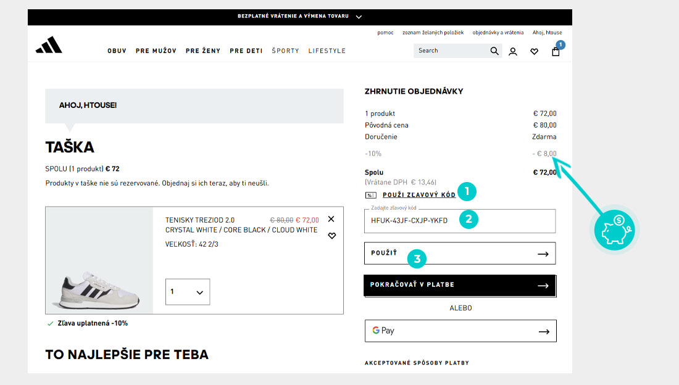
Task: Click the ZHRNUTIE OBJEDNÁVKY heading
Action: coord(414,91)
